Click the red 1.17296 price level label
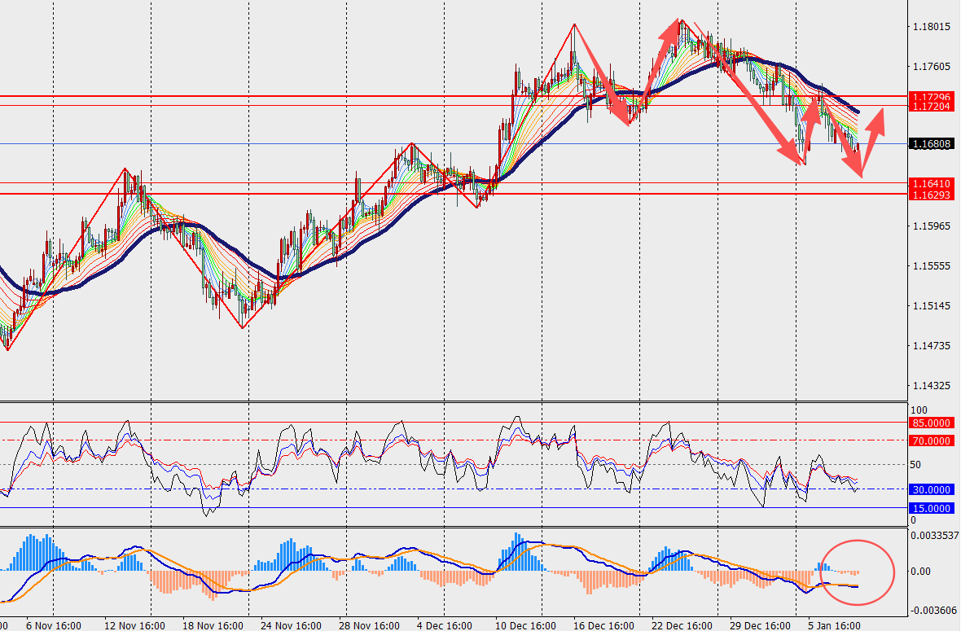The image size is (961, 631). pyautogui.click(x=930, y=97)
